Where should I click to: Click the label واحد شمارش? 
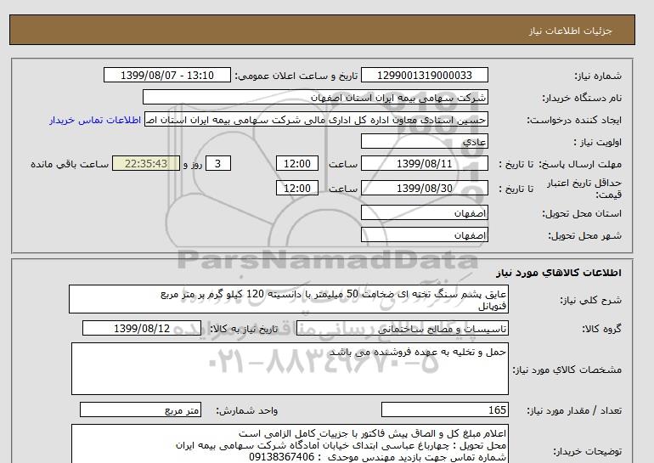coord(246,411)
